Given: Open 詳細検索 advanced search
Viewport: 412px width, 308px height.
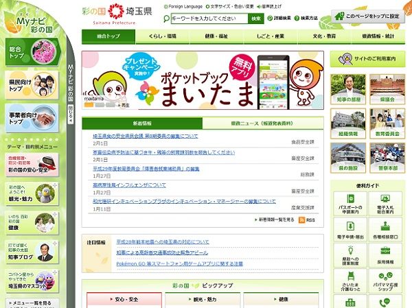Looking at the screenshot, I should (x=279, y=18).
